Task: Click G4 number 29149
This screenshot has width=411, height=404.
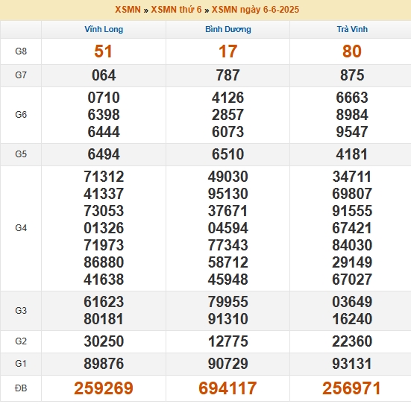Action: coord(352,262)
